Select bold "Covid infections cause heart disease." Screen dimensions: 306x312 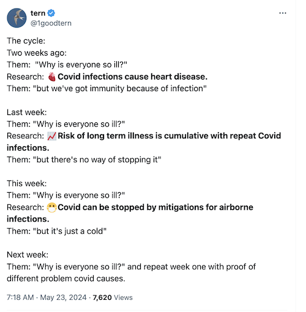(132, 76)
